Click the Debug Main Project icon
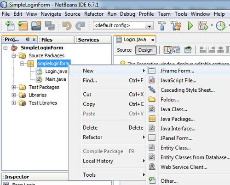Viewport: 230px width, 185px height. [203, 26]
